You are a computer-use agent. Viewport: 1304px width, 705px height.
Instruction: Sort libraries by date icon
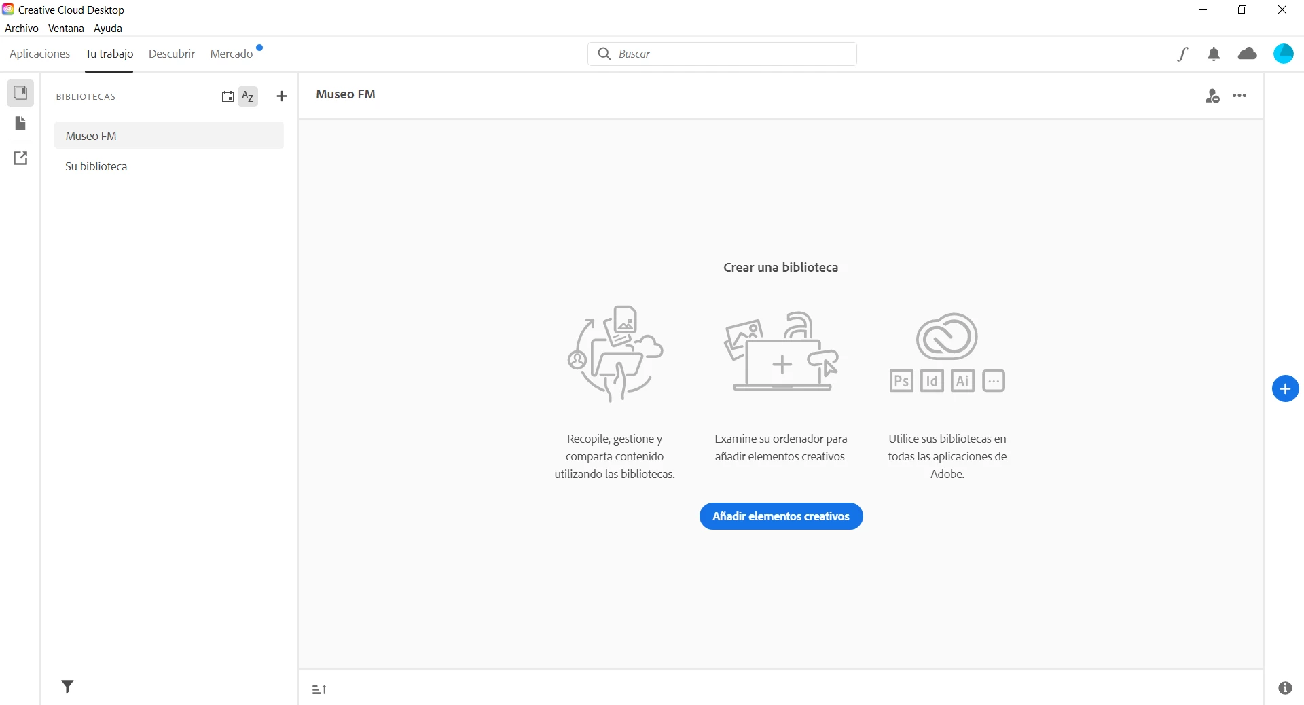pyautogui.click(x=228, y=96)
